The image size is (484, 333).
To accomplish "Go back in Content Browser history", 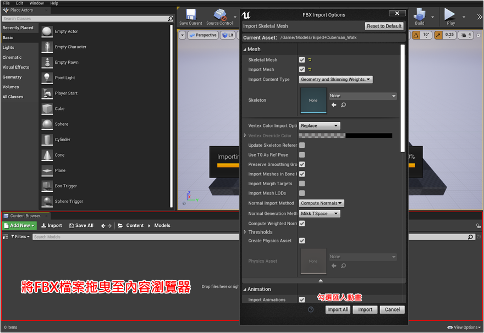I will click(x=103, y=226).
